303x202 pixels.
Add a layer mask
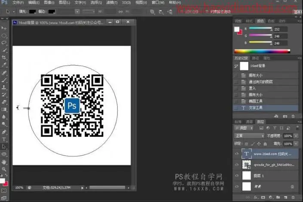(x=263, y=197)
